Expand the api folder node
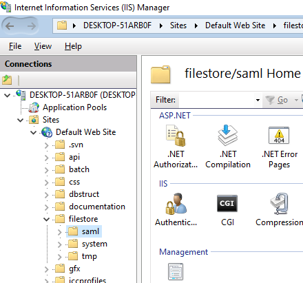Viewport: 303px width, 283px height. click(x=47, y=158)
